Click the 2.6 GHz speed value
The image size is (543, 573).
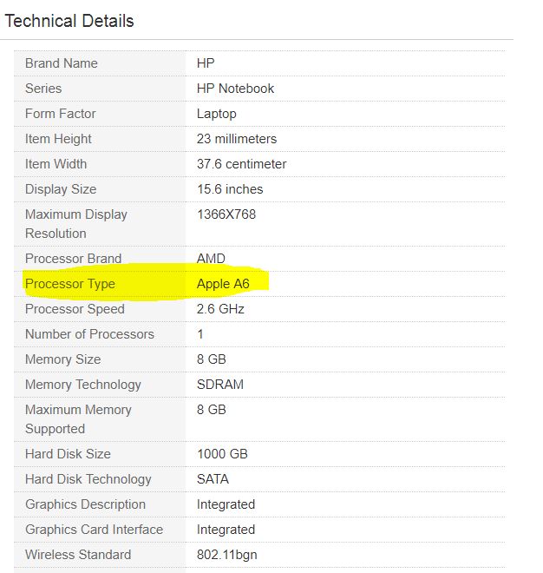[x=221, y=309]
